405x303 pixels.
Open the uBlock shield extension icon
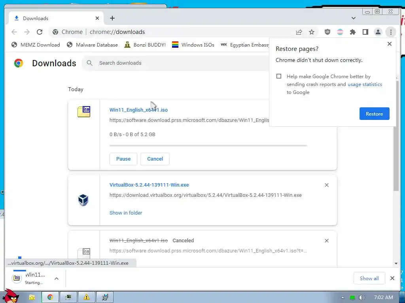coord(327,32)
